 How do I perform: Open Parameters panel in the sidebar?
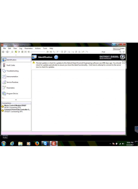(16, 88)
